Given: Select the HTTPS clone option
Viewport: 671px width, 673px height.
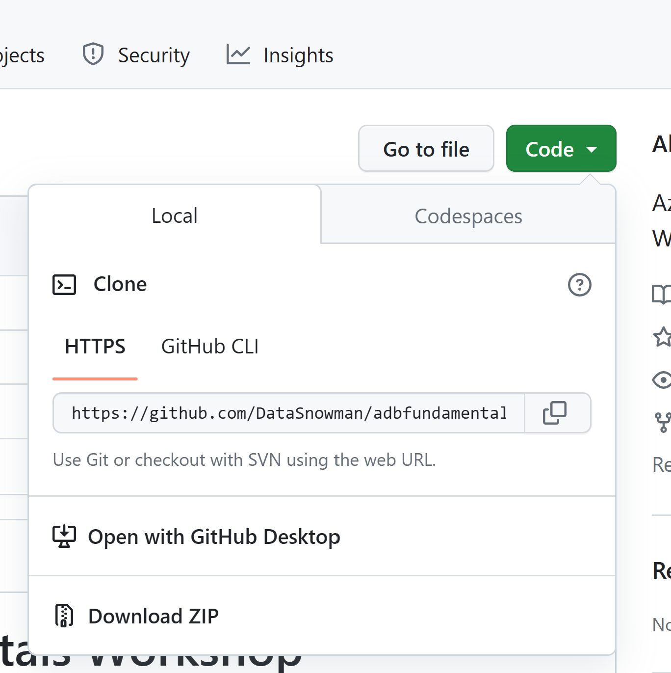Looking at the screenshot, I should click(95, 347).
